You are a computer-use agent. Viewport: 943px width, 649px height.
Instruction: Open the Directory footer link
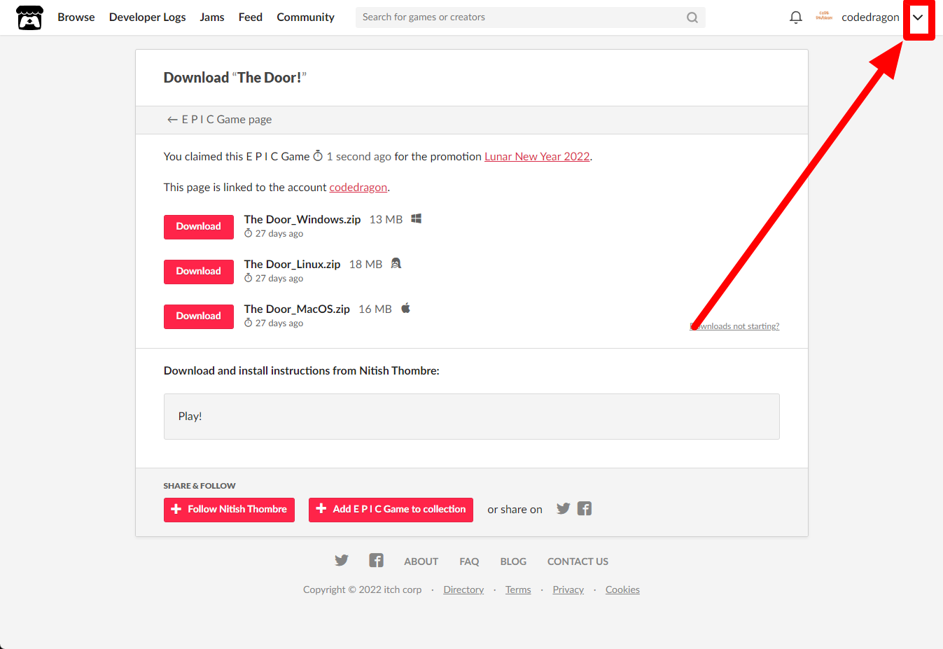coord(463,589)
